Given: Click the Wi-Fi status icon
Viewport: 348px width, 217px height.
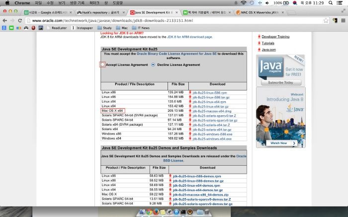Looking at the screenshot, I should pos(244,3).
